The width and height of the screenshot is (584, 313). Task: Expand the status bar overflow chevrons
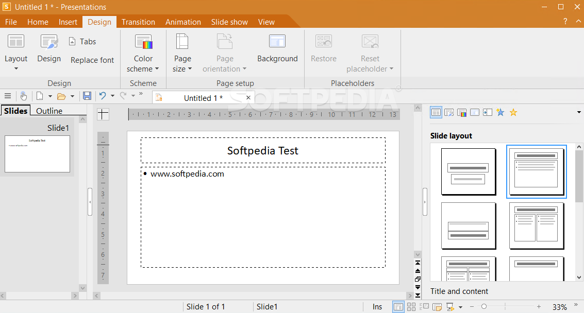click(576, 304)
